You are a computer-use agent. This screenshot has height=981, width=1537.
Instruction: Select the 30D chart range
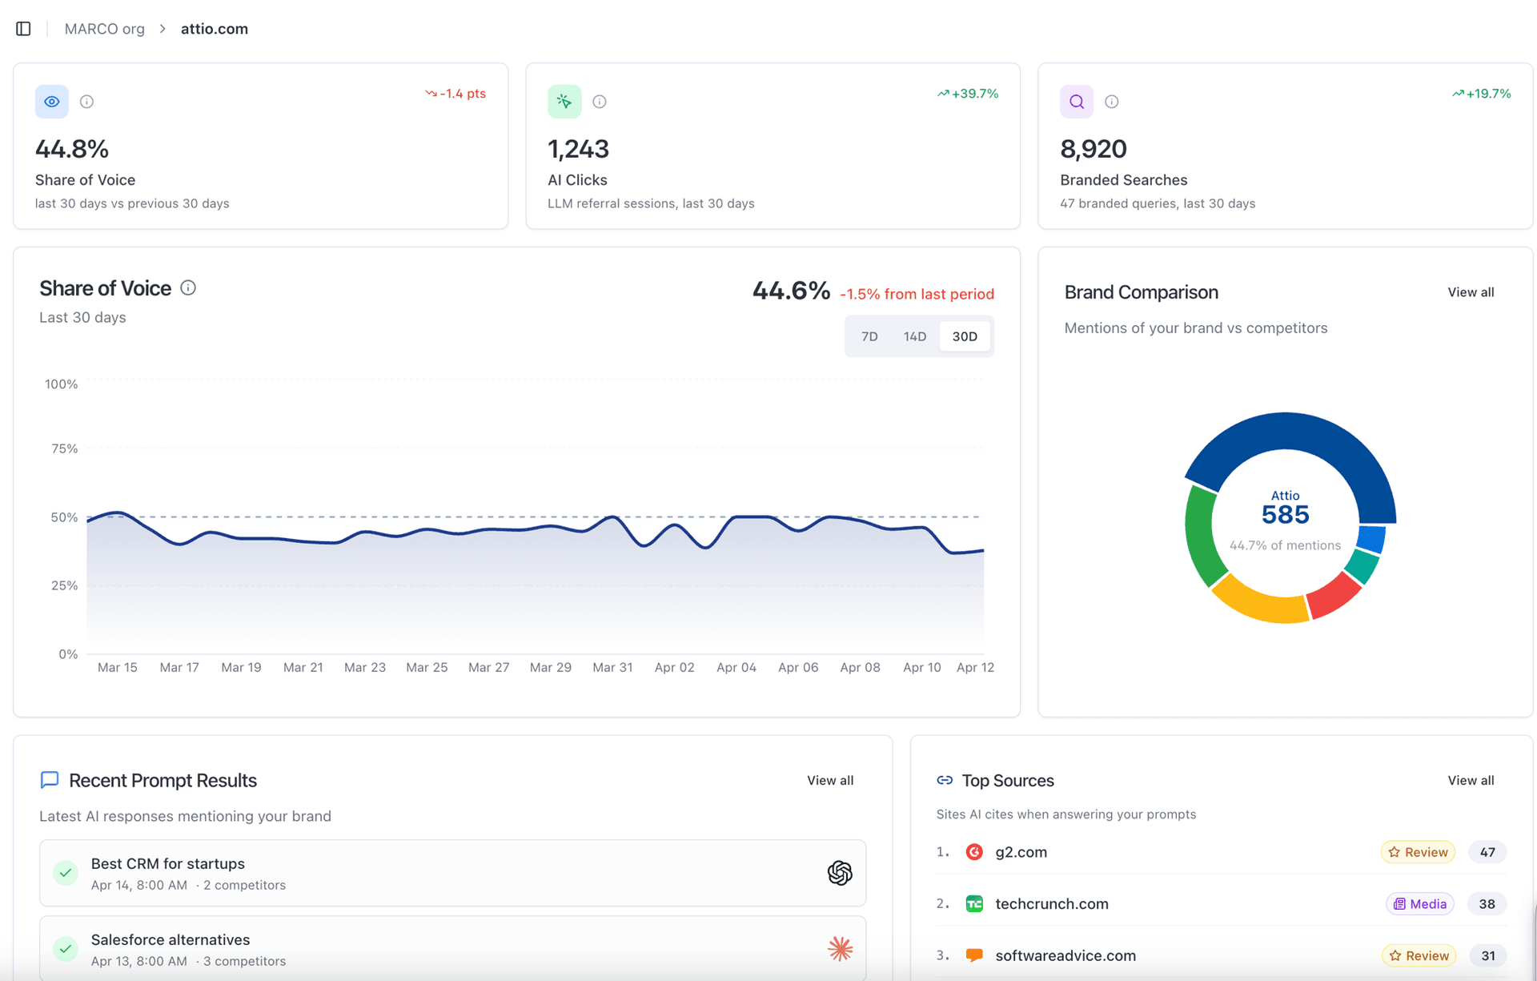pyautogui.click(x=965, y=336)
